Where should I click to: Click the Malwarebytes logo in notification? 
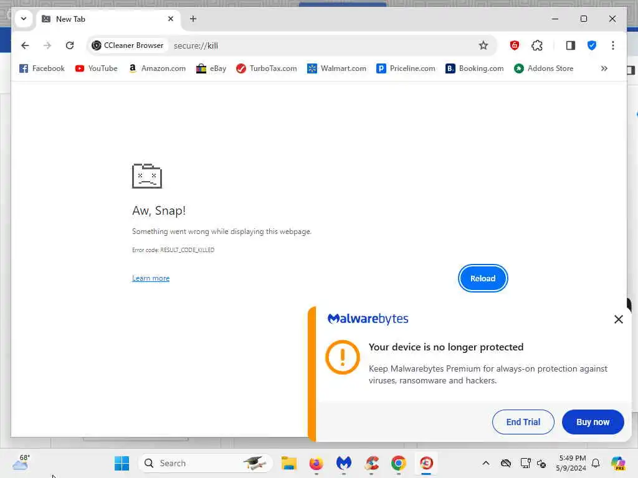tap(368, 319)
